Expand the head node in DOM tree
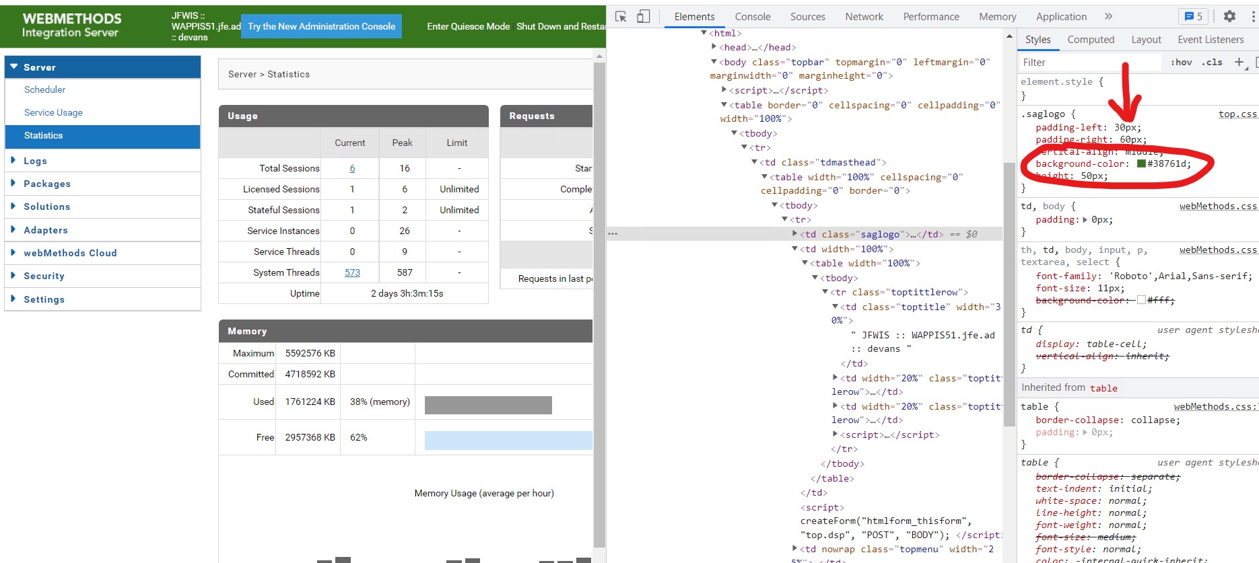The height and width of the screenshot is (563, 1259). point(714,47)
